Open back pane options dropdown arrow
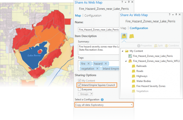Viewport: 183px width, 120px height. [x=126, y=2]
